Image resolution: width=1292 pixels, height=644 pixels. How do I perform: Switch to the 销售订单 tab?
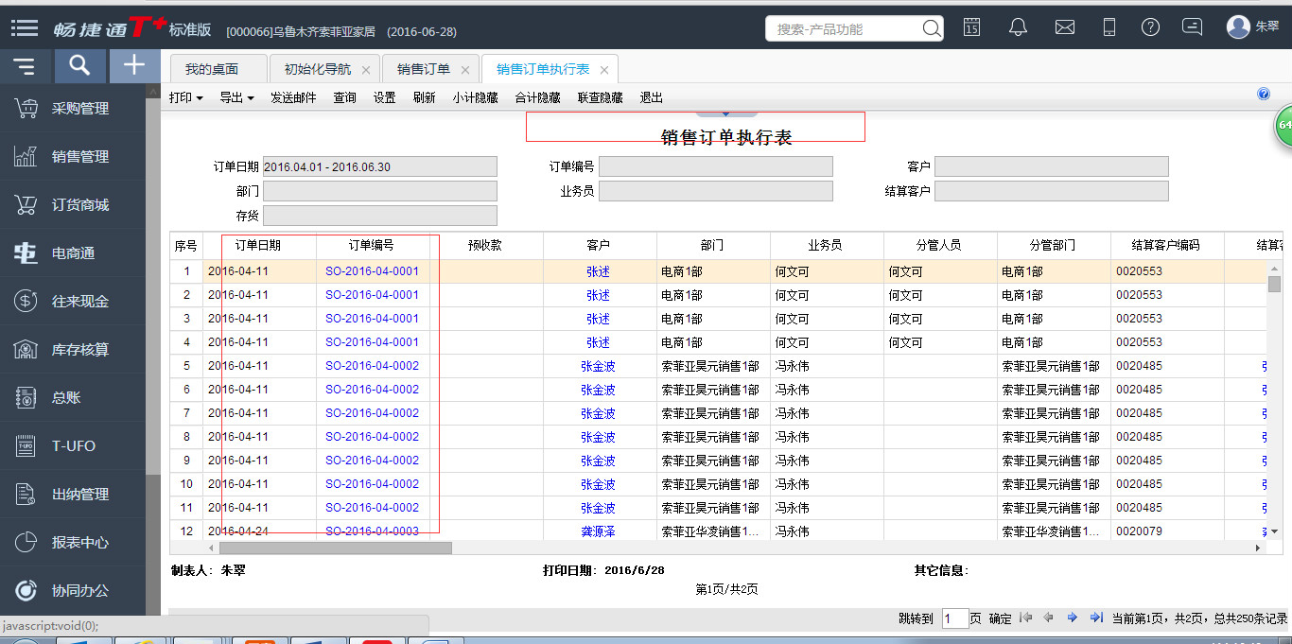click(x=424, y=69)
